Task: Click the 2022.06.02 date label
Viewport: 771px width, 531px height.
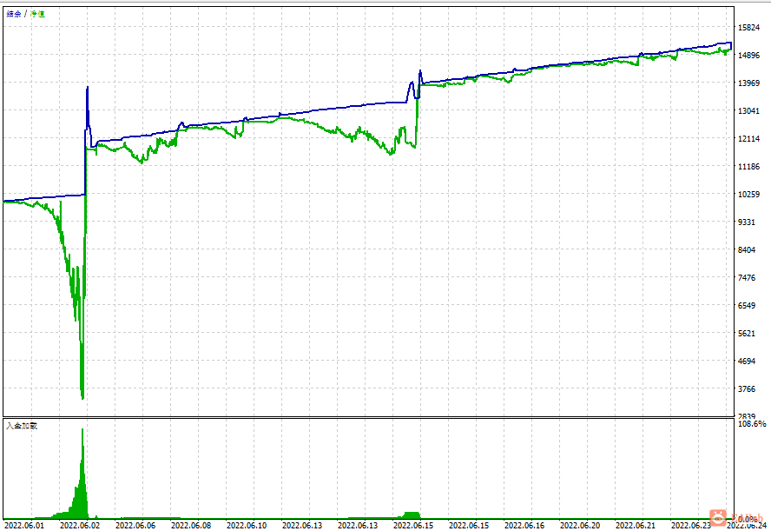Action: click(80, 526)
